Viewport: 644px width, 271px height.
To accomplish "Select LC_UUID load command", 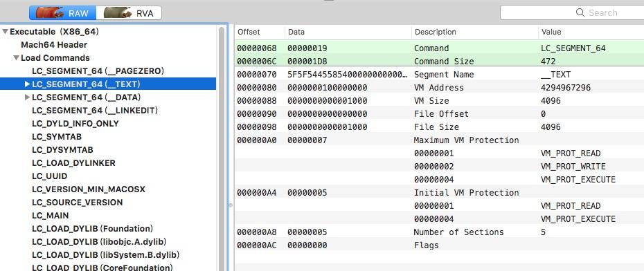I will tap(50, 176).
